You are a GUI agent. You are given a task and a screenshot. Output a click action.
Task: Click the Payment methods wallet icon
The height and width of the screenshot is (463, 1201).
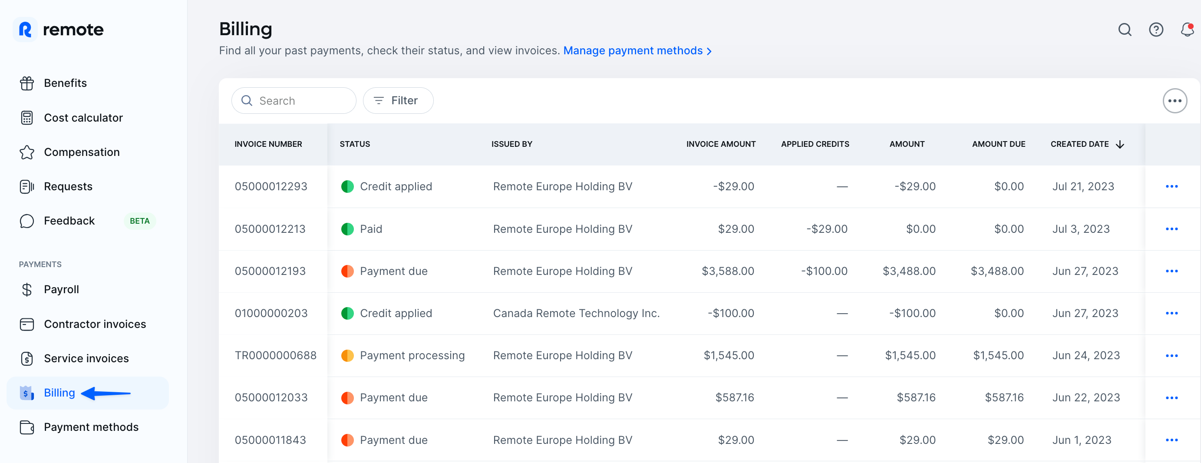point(26,427)
